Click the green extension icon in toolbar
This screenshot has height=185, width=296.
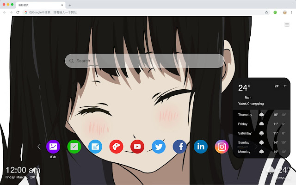275,12
